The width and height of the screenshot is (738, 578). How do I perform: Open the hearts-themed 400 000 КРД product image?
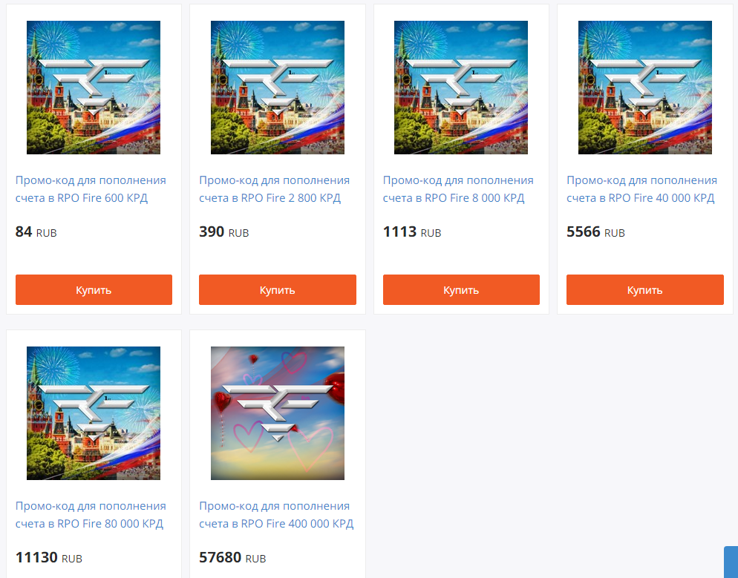click(x=277, y=413)
